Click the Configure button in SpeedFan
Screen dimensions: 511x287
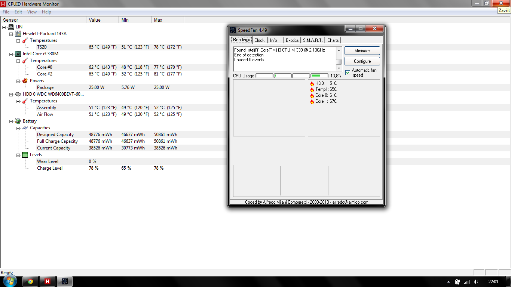[362, 61]
